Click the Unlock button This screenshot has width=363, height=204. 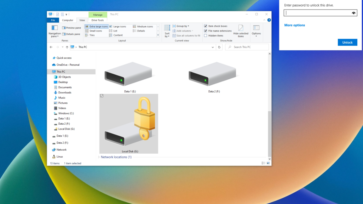point(347,42)
